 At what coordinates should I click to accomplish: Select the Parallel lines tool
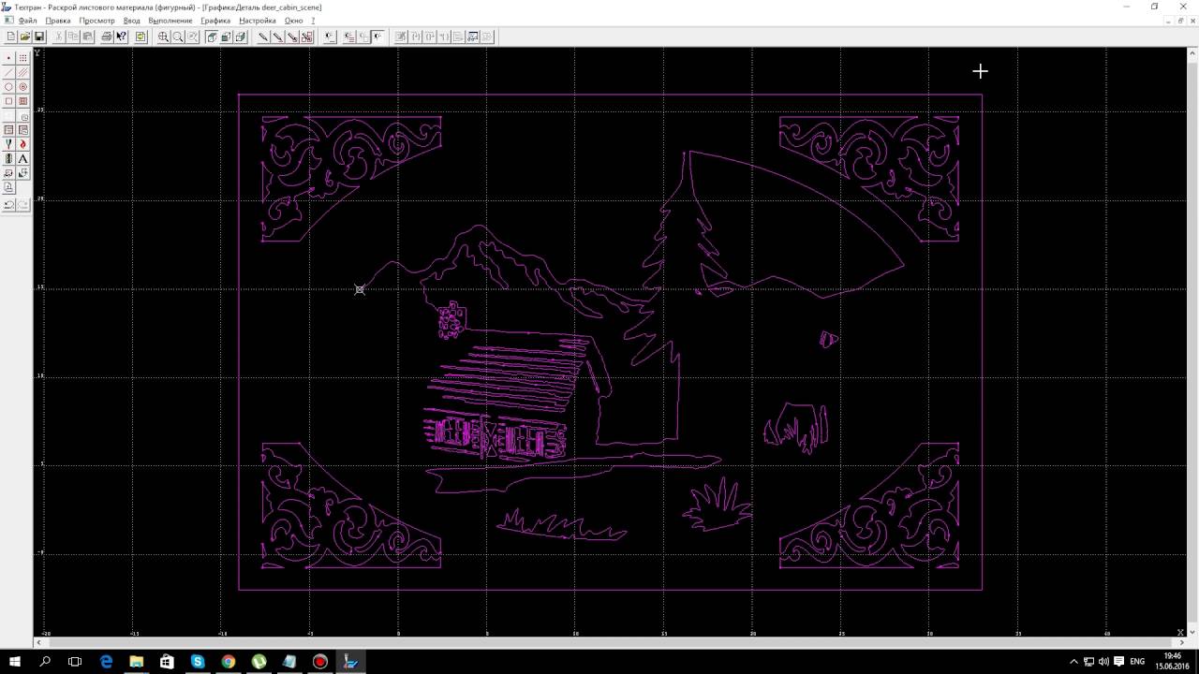coord(23,72)
